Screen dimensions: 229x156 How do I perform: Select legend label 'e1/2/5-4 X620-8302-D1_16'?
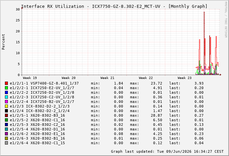(37, 129)
